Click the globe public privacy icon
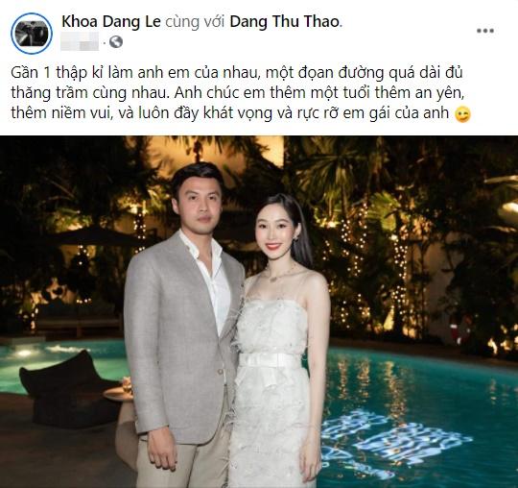The image size is (518, 488). click(116, 42)
